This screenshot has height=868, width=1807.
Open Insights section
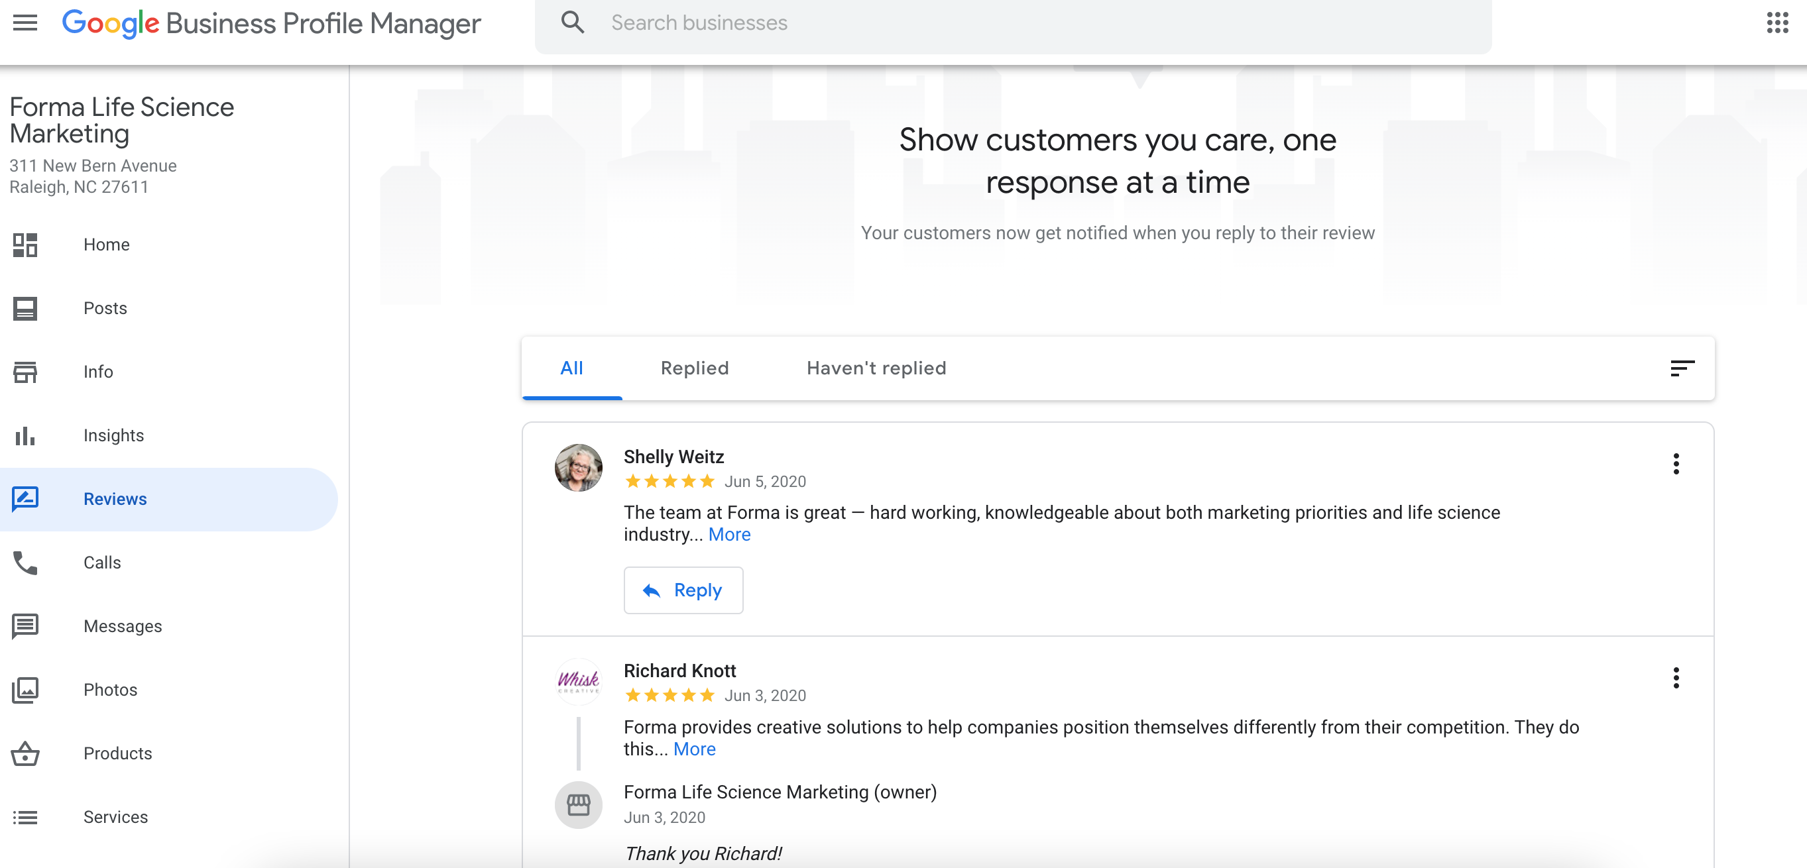pos(113,435)
